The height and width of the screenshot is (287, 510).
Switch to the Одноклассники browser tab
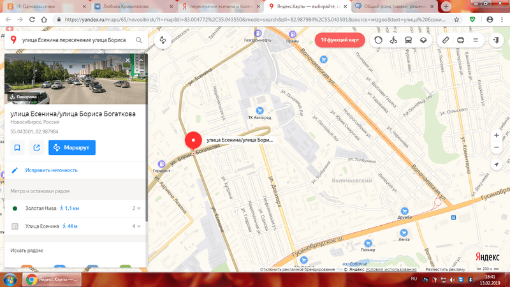click(45, 6)
